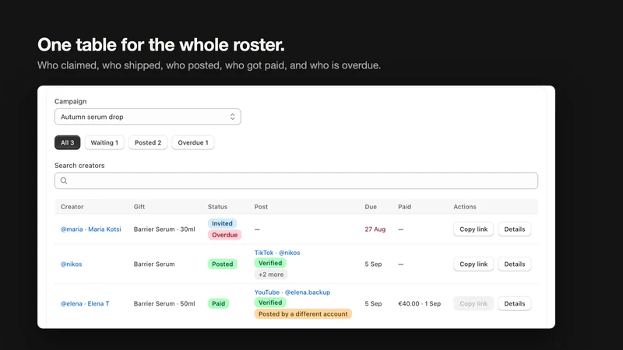Click the Search creators input field
This screenshot has height=350, width=623.
click(296, 180)
